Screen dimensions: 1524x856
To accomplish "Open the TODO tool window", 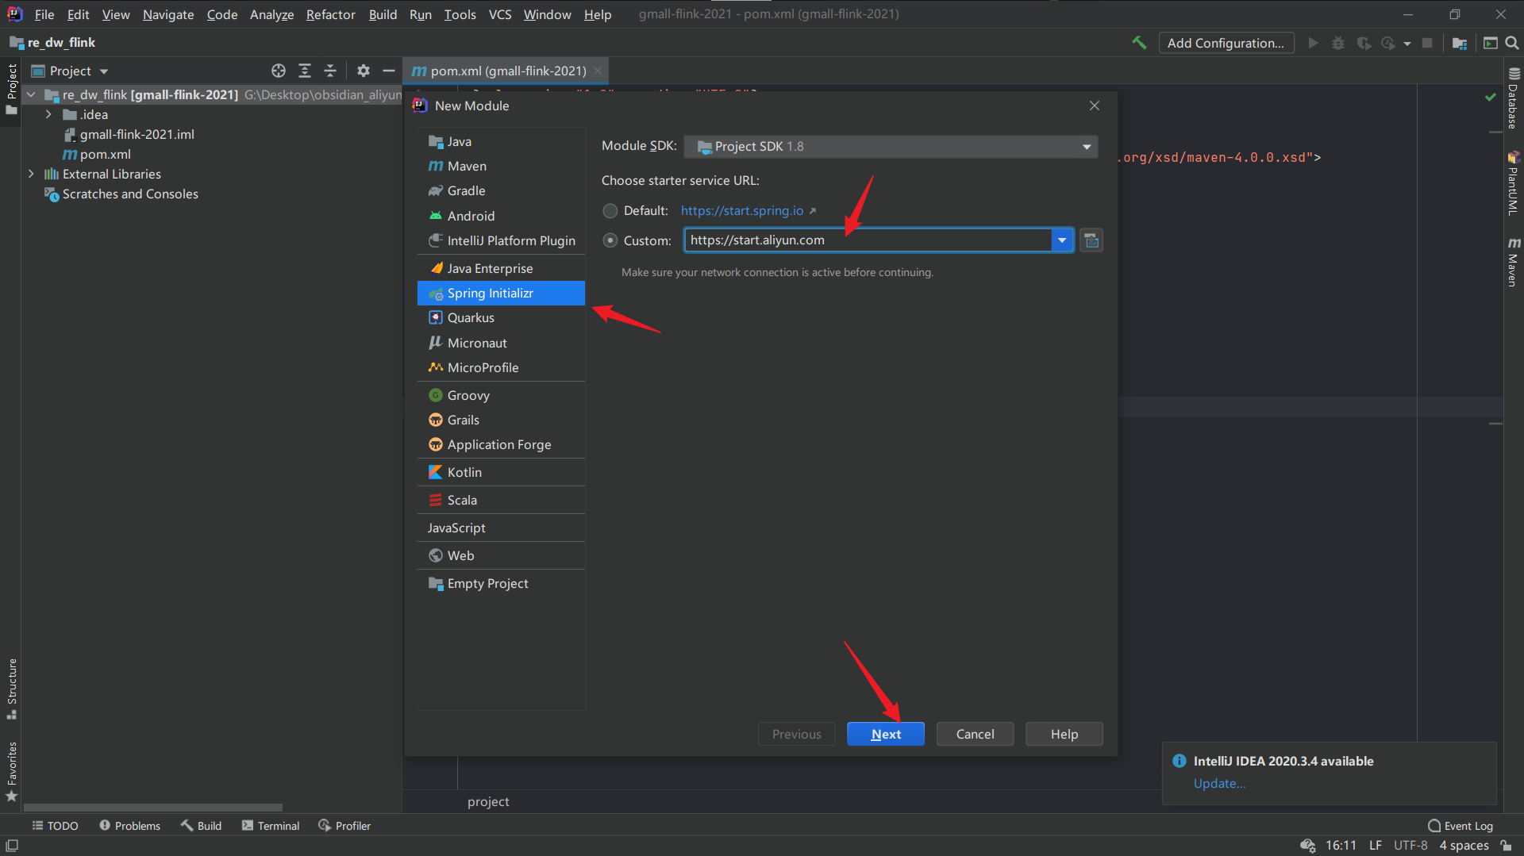I will [55, 826].
